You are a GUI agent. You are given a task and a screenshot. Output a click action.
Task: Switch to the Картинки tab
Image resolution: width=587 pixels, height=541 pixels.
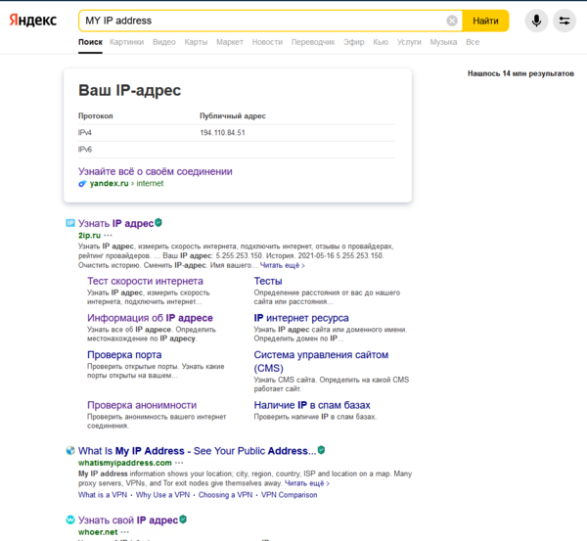[126, 42]
